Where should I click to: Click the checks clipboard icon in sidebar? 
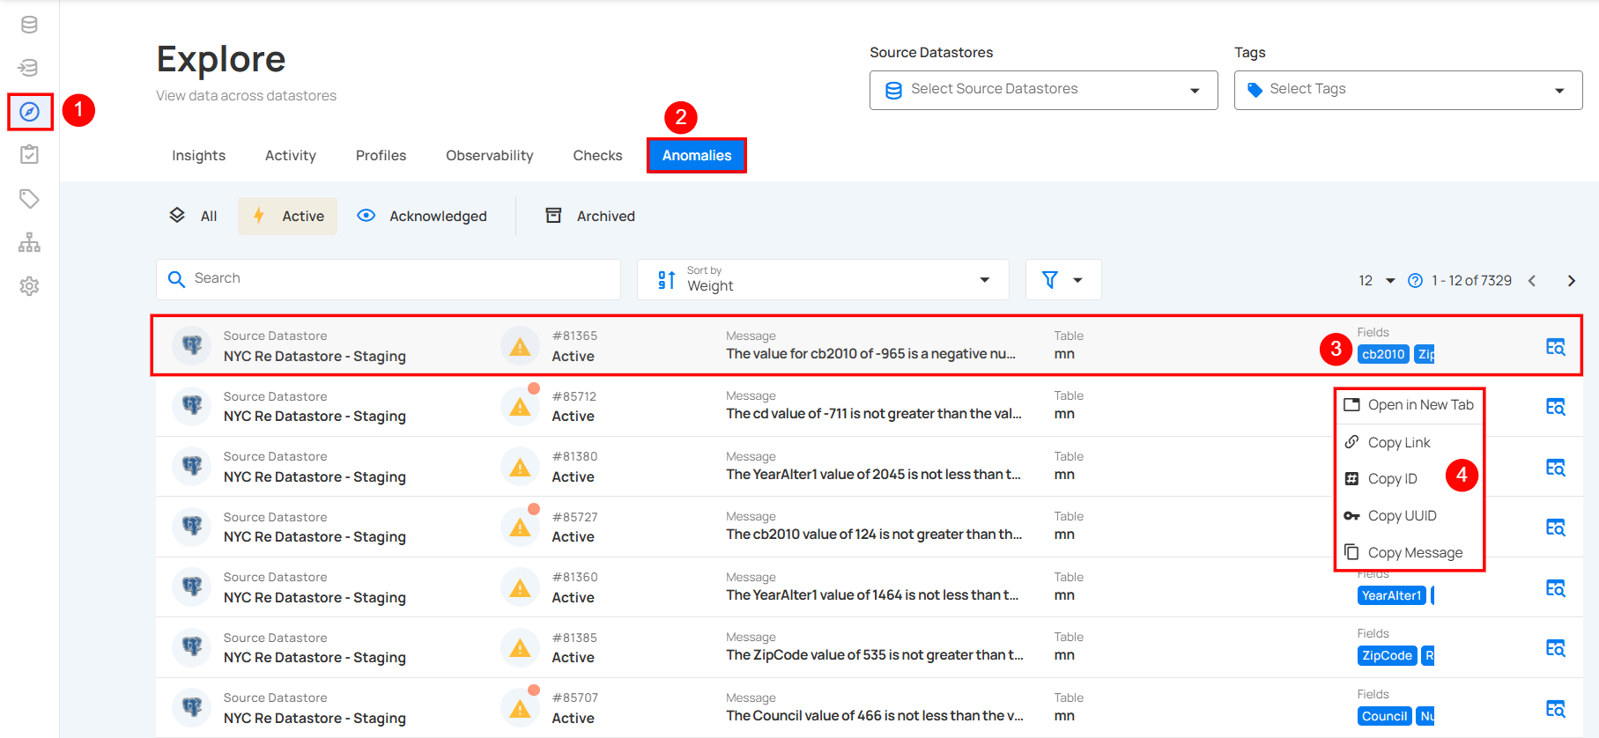(29, 155)
